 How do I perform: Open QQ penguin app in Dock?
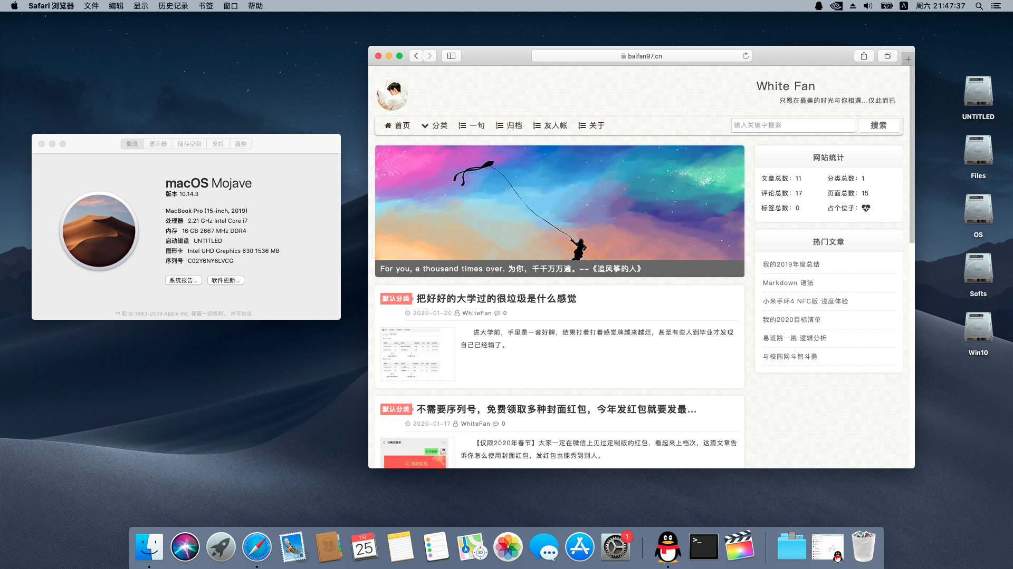pos(668,547)
